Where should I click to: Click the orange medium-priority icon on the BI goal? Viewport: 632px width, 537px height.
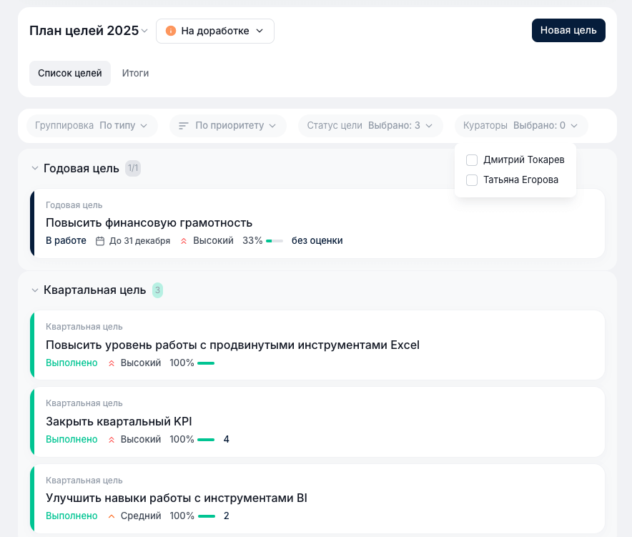click(112, 516)
